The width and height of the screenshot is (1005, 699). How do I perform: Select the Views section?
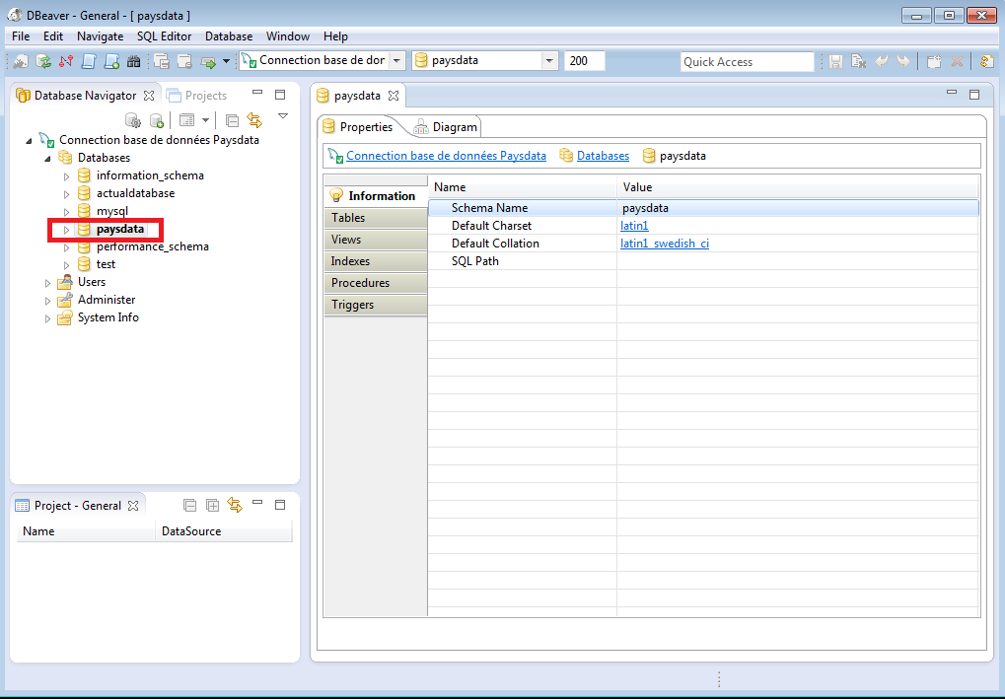click(x=376, y=240)
